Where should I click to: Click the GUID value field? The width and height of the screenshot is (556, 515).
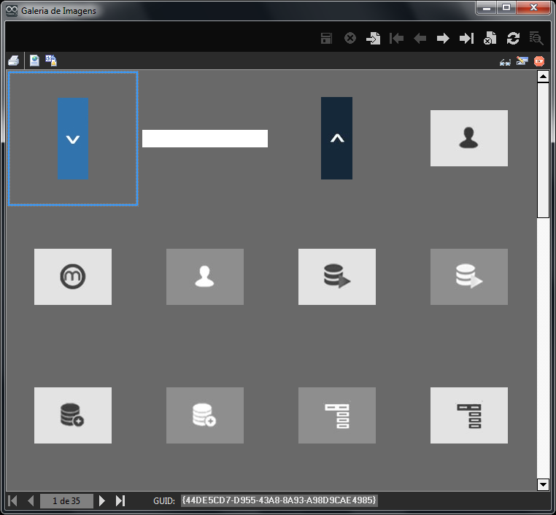279,500
